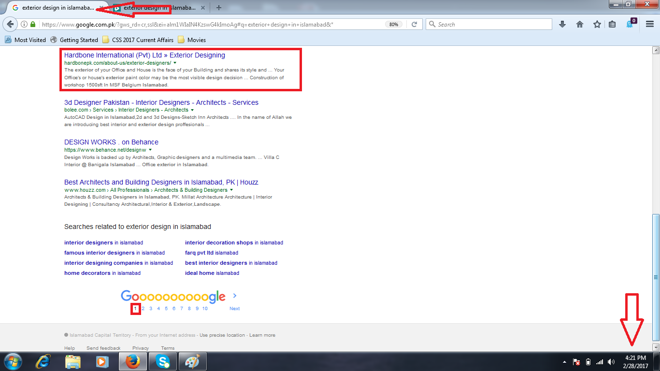This screenshot has height=371, width=660.
Task: Click the Ghostery extension icon
Action: (630, 24)
